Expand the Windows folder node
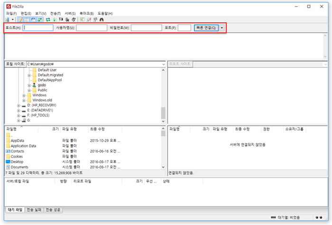The image size is (332, 225). click(x=24, y=95)
